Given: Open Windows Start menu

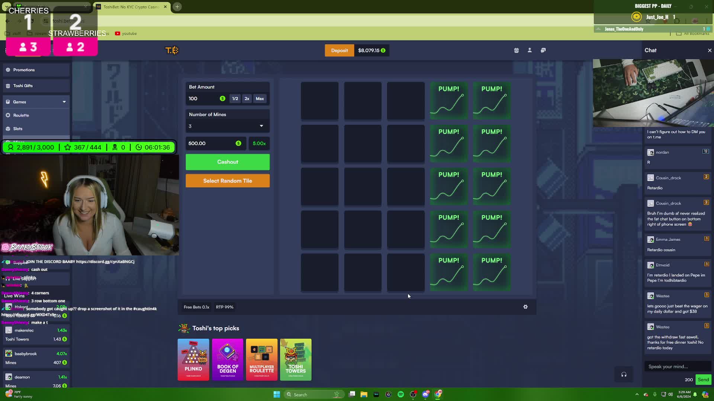Looking at the screenshot, I should pyautogui.click(x=277, y=394).
